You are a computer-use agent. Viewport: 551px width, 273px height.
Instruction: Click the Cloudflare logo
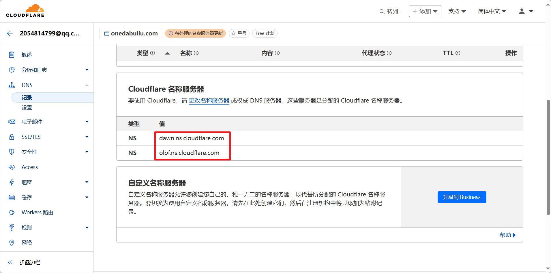click(x=25, y=11)
